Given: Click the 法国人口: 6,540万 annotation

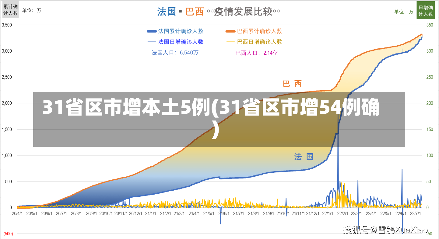Looking at the screenshot, I should coord(175,53).
